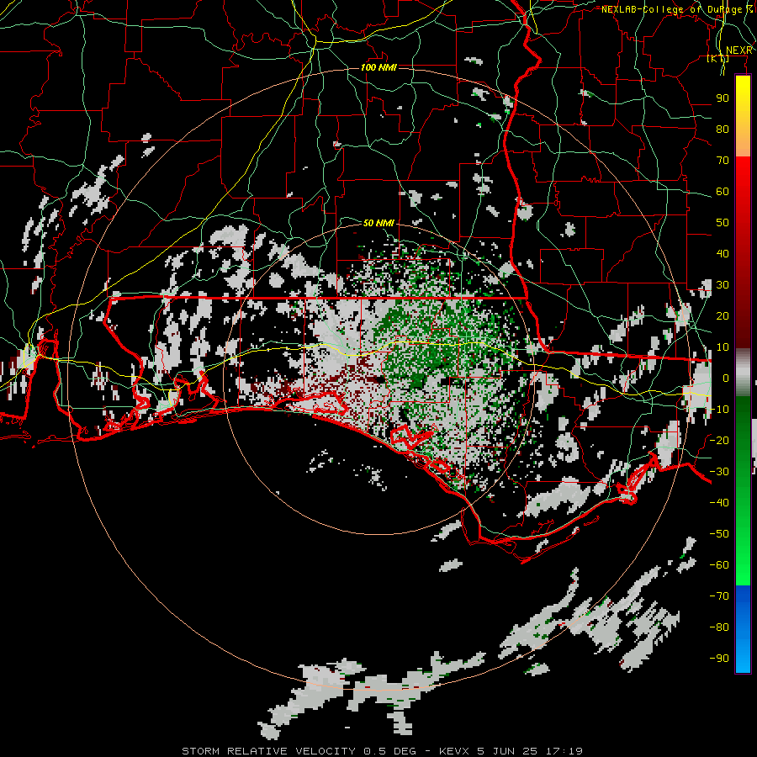757x757 pixels.
Task: Click the 50 NMI range ring label
Action: 378,223
